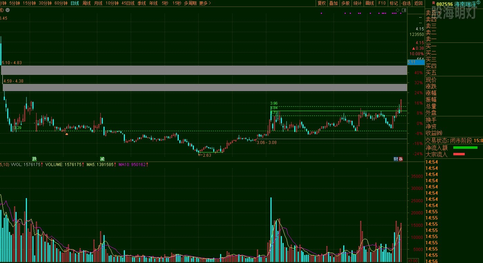
Task: Switch to the 10分钟 period tab
Action: pos(112,3)
